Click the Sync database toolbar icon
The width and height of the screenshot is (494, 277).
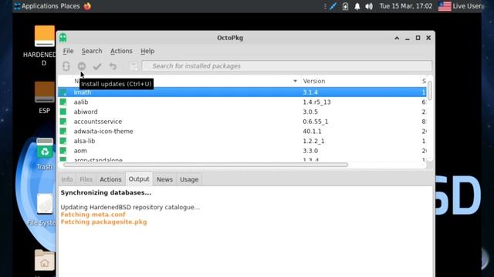pos(66,66)
